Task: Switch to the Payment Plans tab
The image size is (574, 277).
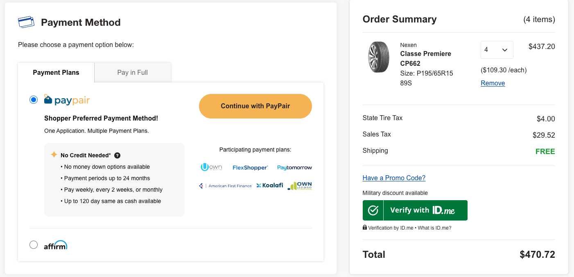Action: click(x=56, y=73)
